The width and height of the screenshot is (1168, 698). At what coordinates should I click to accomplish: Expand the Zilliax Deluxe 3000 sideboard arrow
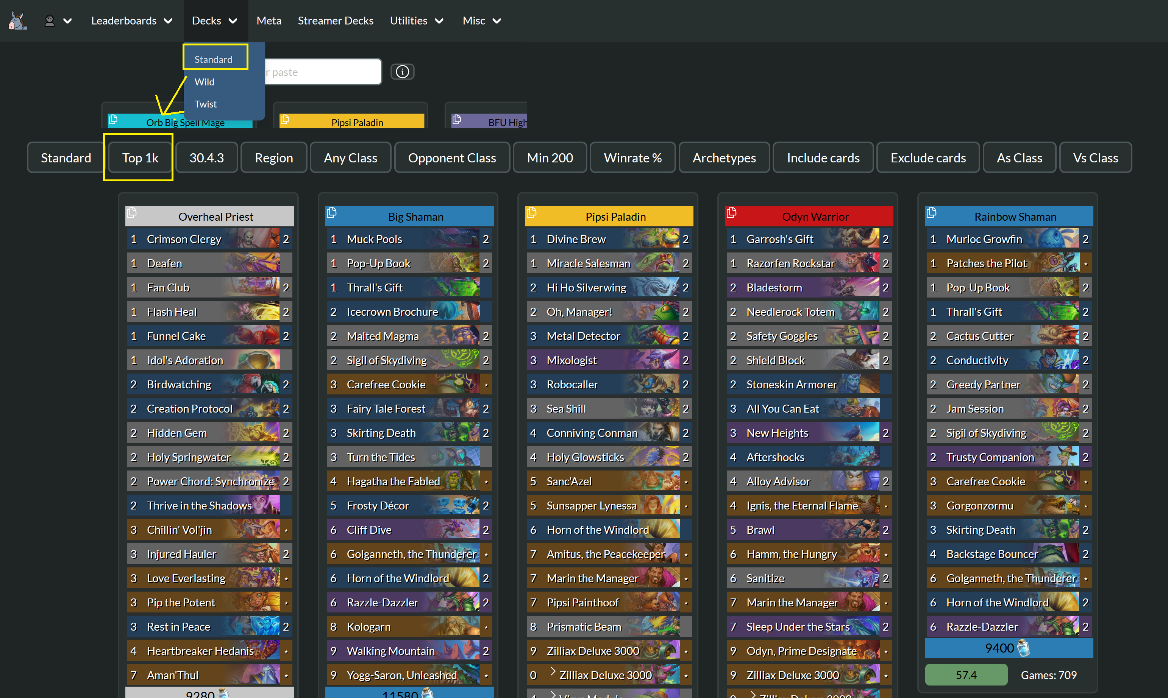(x=553, y=672)
